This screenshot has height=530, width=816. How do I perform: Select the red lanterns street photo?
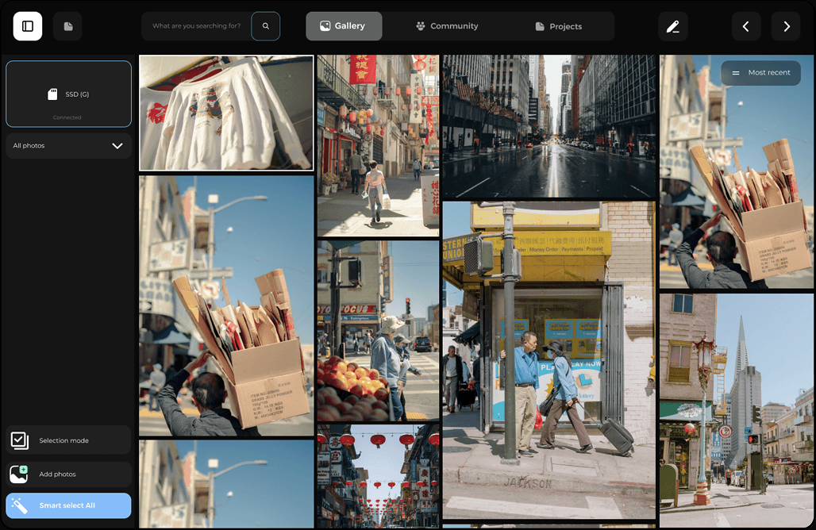coord(378,476)
